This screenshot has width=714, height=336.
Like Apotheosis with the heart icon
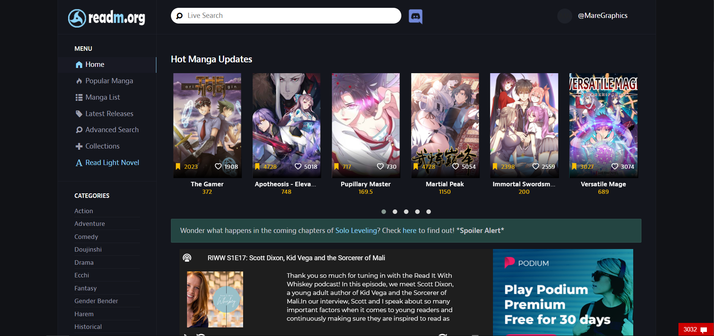pos(298,167)
